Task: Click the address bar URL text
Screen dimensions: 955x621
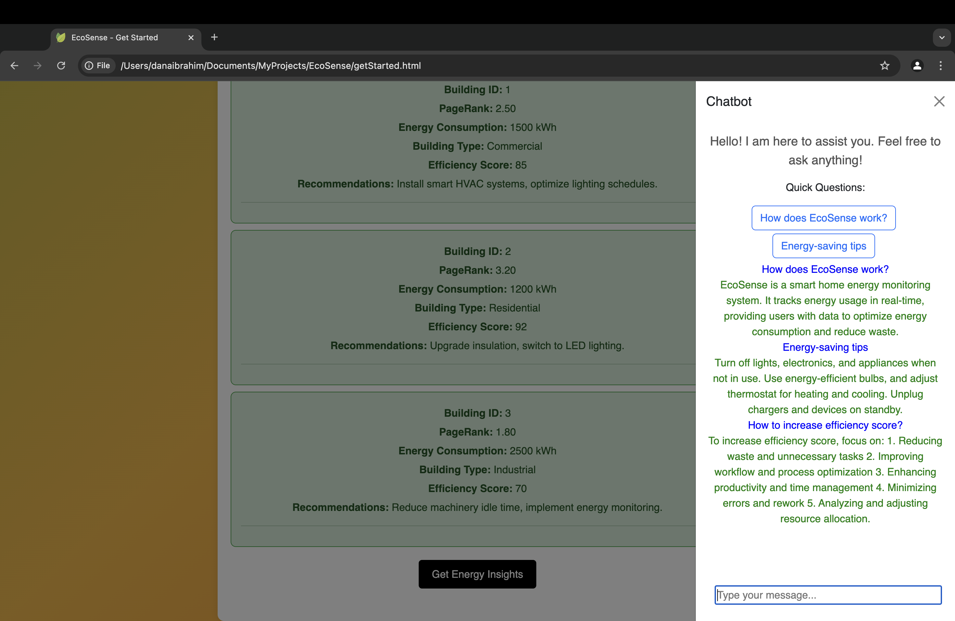Action: (271, 65)
